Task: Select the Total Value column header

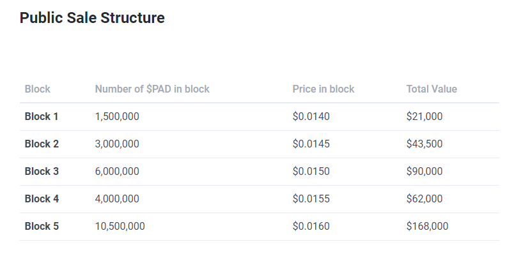Action: [x=432, y=89]
